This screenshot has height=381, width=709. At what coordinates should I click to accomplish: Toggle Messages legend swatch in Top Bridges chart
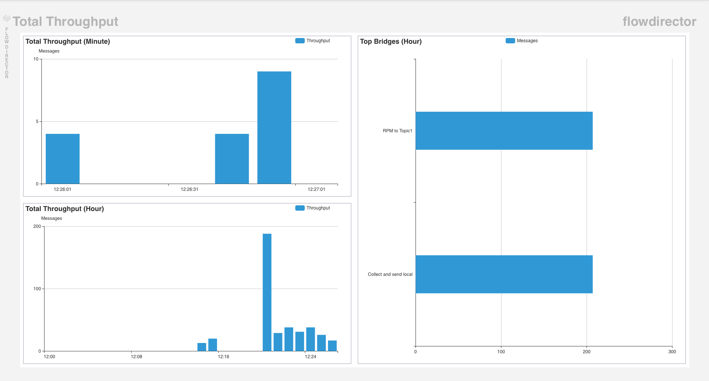[510, 41]
